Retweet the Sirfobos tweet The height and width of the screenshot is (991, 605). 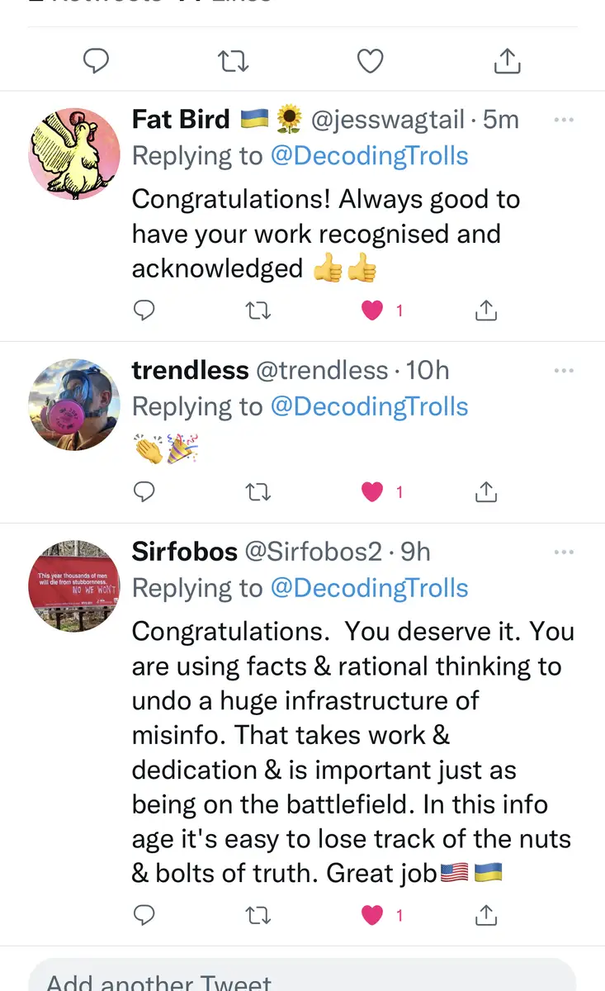click(258, 914)
